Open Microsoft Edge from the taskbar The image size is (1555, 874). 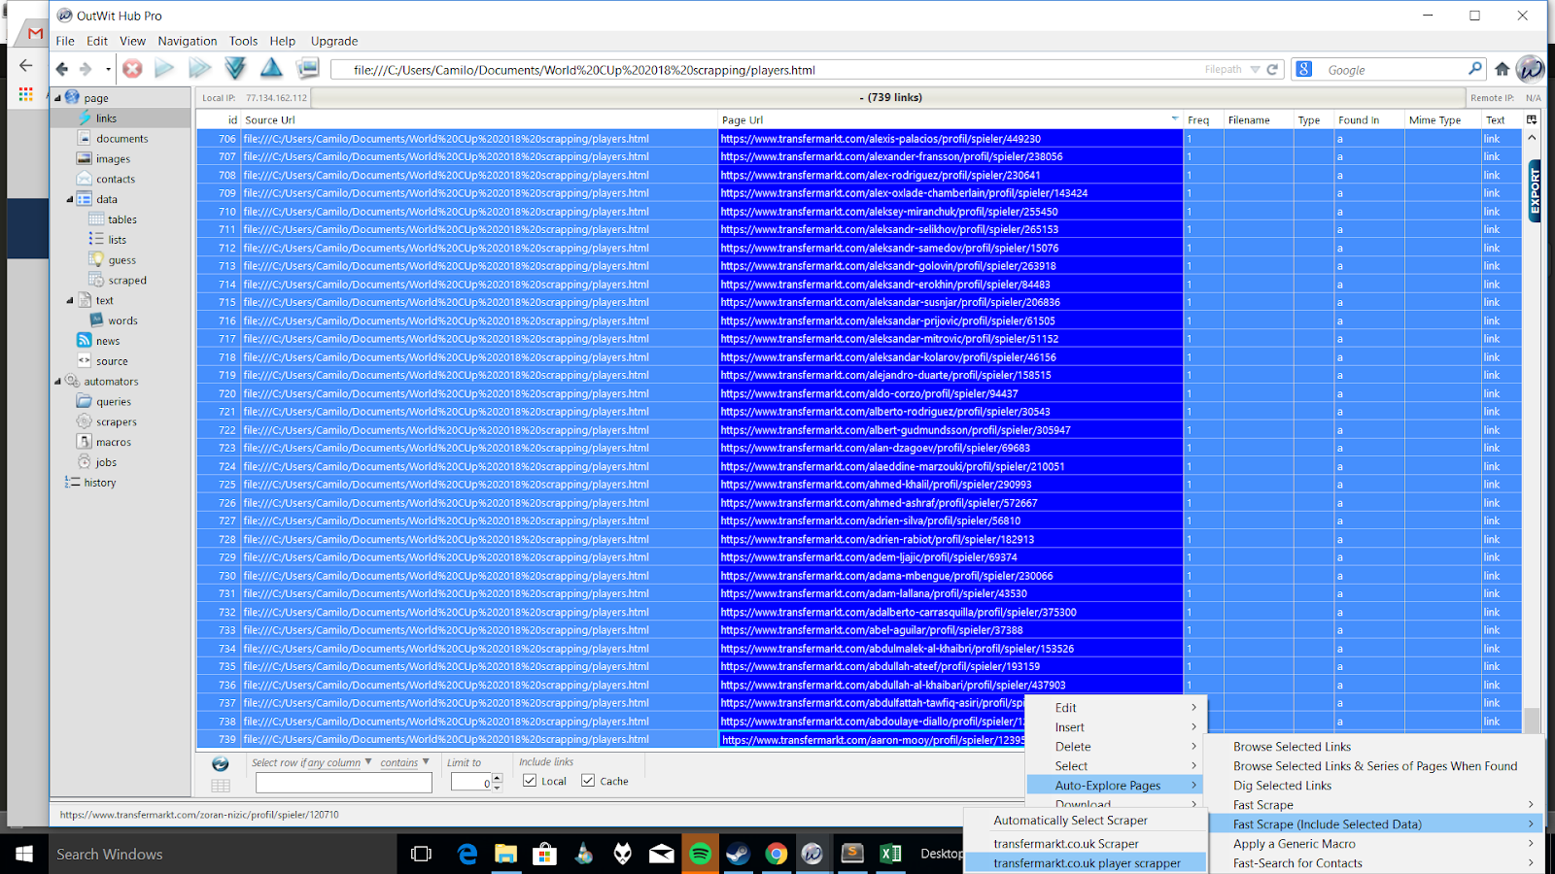tap(467, 854)
